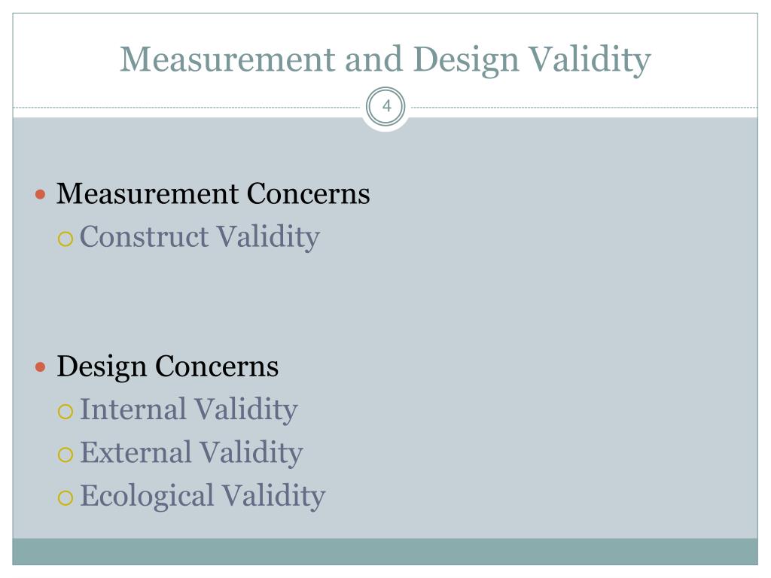Screen dimensions: 771x578
Task: Click the dashed divider line left of the badge
Action: [x=187, y=107]
